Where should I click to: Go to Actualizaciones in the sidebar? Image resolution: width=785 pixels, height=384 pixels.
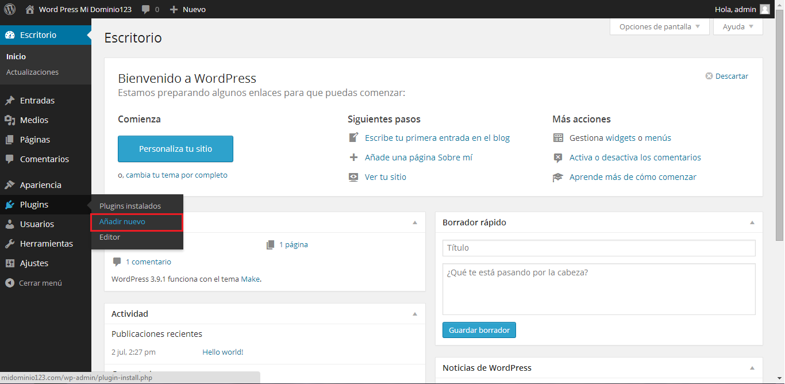pos(32,72)
